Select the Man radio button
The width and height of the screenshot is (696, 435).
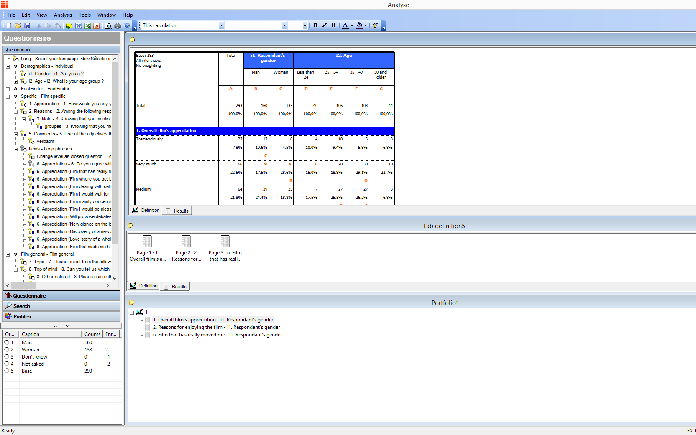coord(7,343)
